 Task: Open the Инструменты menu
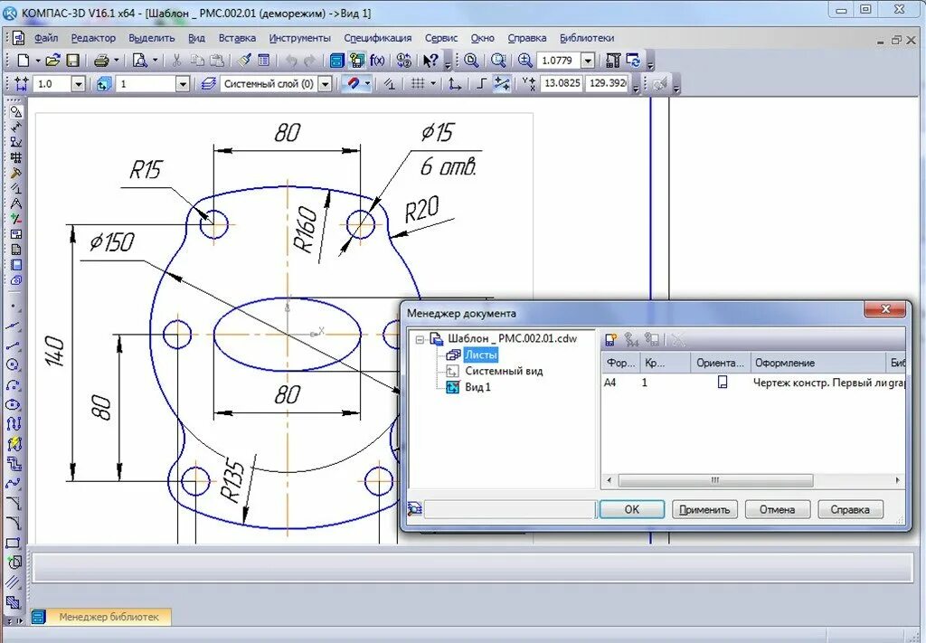pyautogui.click(x=300, y=38)
